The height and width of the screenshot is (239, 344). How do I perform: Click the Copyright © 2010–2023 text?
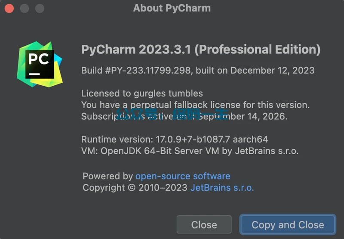(135, 188)
